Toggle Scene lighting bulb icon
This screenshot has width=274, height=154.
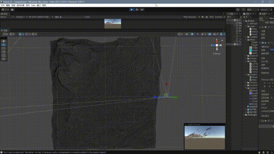pyautogui.click(x=192, y=34)
